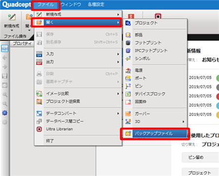
Task: Expand the 3D submenu
Action: coord(155,122)
